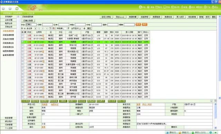Viewport: 221px width, 134px height.
Task: Focus the 日期 date filter field
Action: pyautogui.click(x=48, y=25)
